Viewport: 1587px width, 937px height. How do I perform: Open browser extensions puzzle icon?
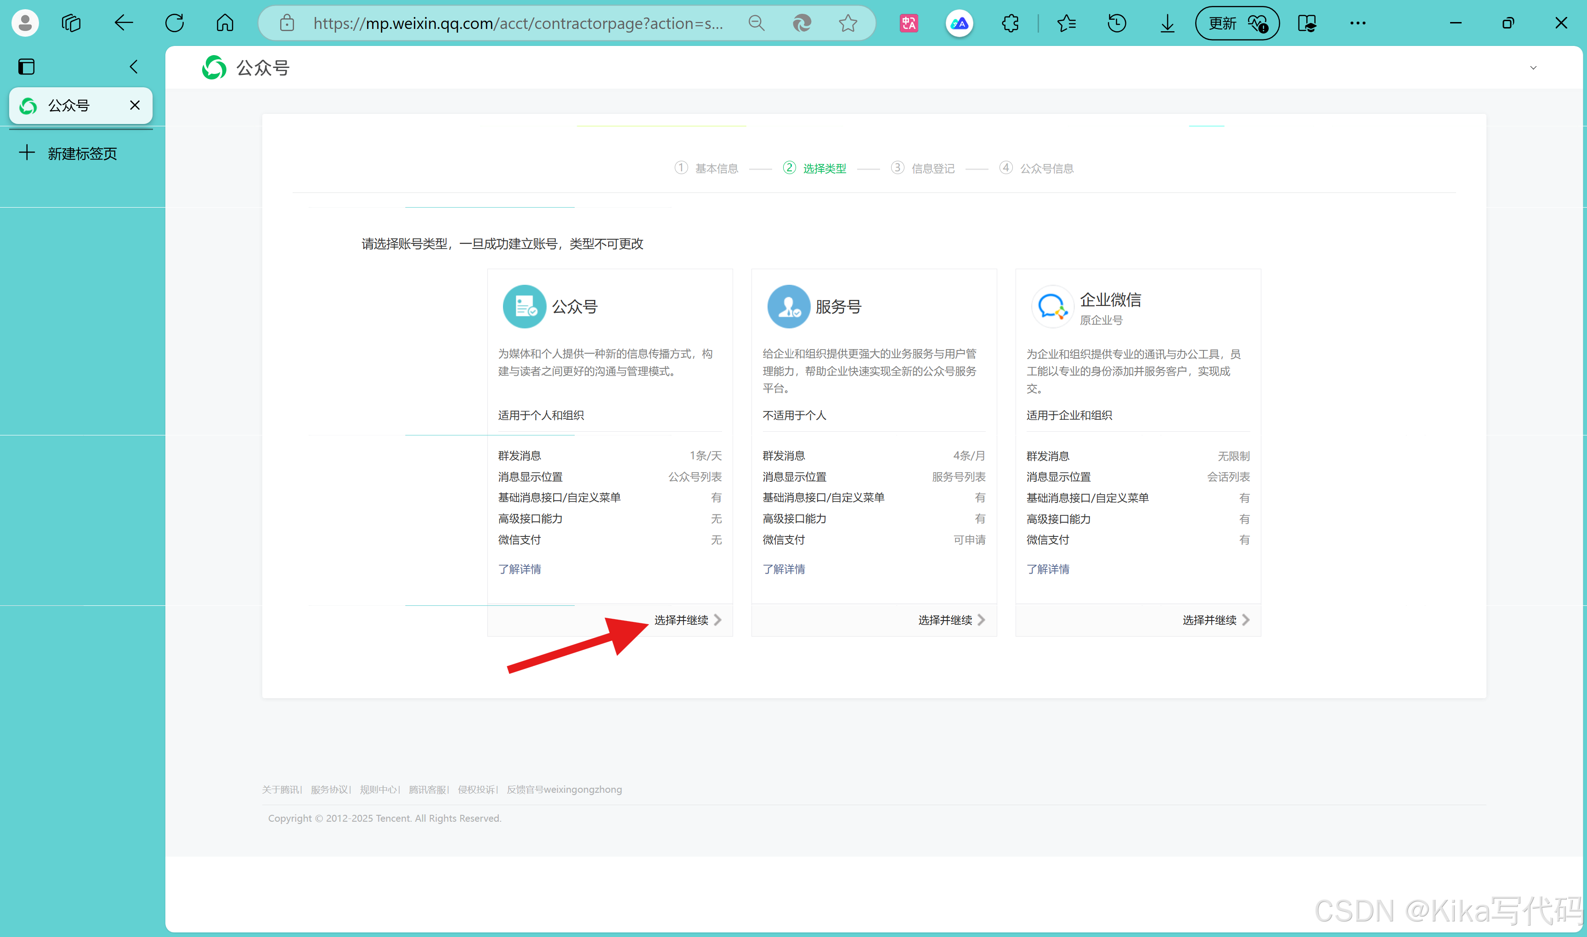1010,23
